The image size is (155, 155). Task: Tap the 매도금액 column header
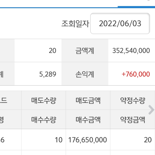pos(88,100)
